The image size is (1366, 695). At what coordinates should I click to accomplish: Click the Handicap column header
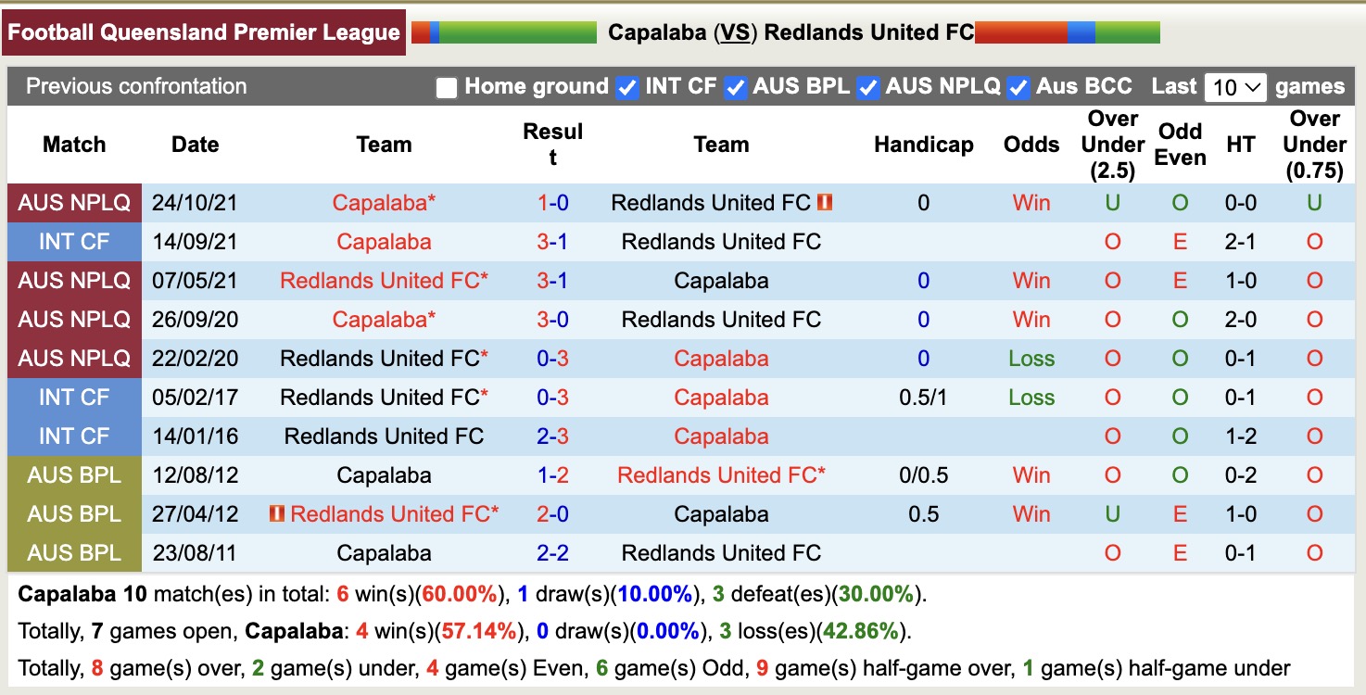[x=923, y=145]
